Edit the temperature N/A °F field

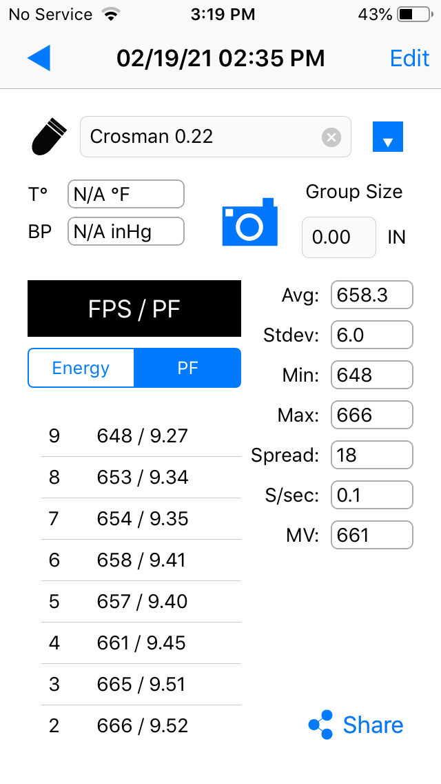pyautogui.click(x=126, y=194)
